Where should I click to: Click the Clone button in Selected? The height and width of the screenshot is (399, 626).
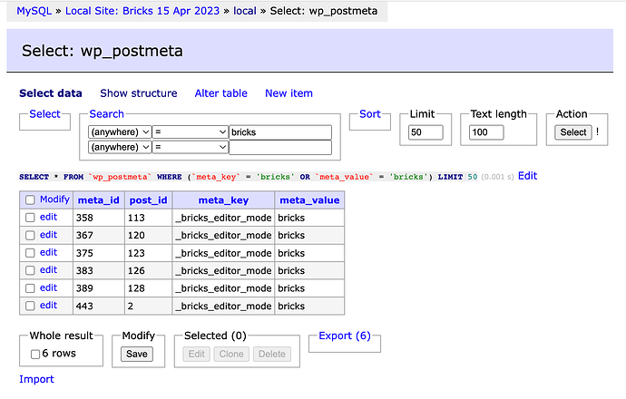(x=231, y=354)
